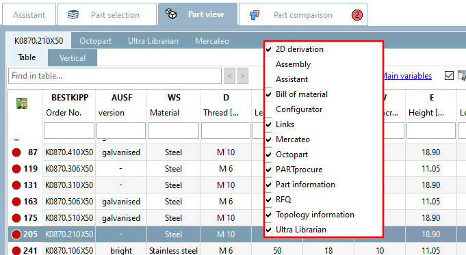Viewport: 466px width, 255px height.
Task: Click the red badge showing 2
Action: [x=357, y=14]
